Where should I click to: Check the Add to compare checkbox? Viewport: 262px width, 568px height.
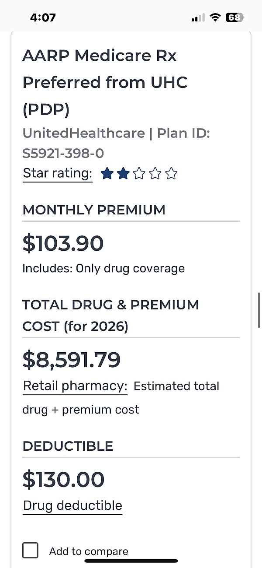click(x=31, y=550)
